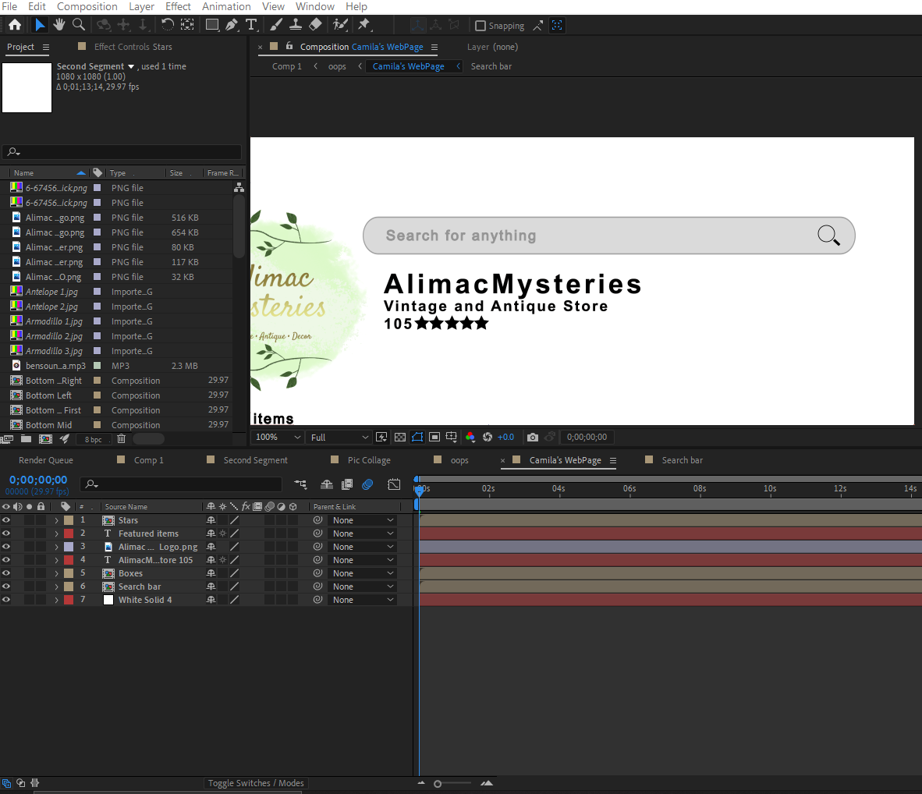Open the Graph Editor in timeline
Image resolution: width=922 pixels, height=794 pixels.
click(394, 484)
